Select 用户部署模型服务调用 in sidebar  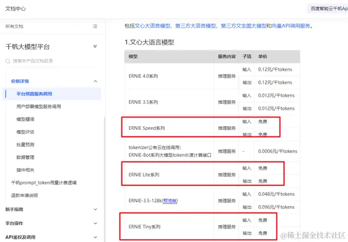pos(39,107)
